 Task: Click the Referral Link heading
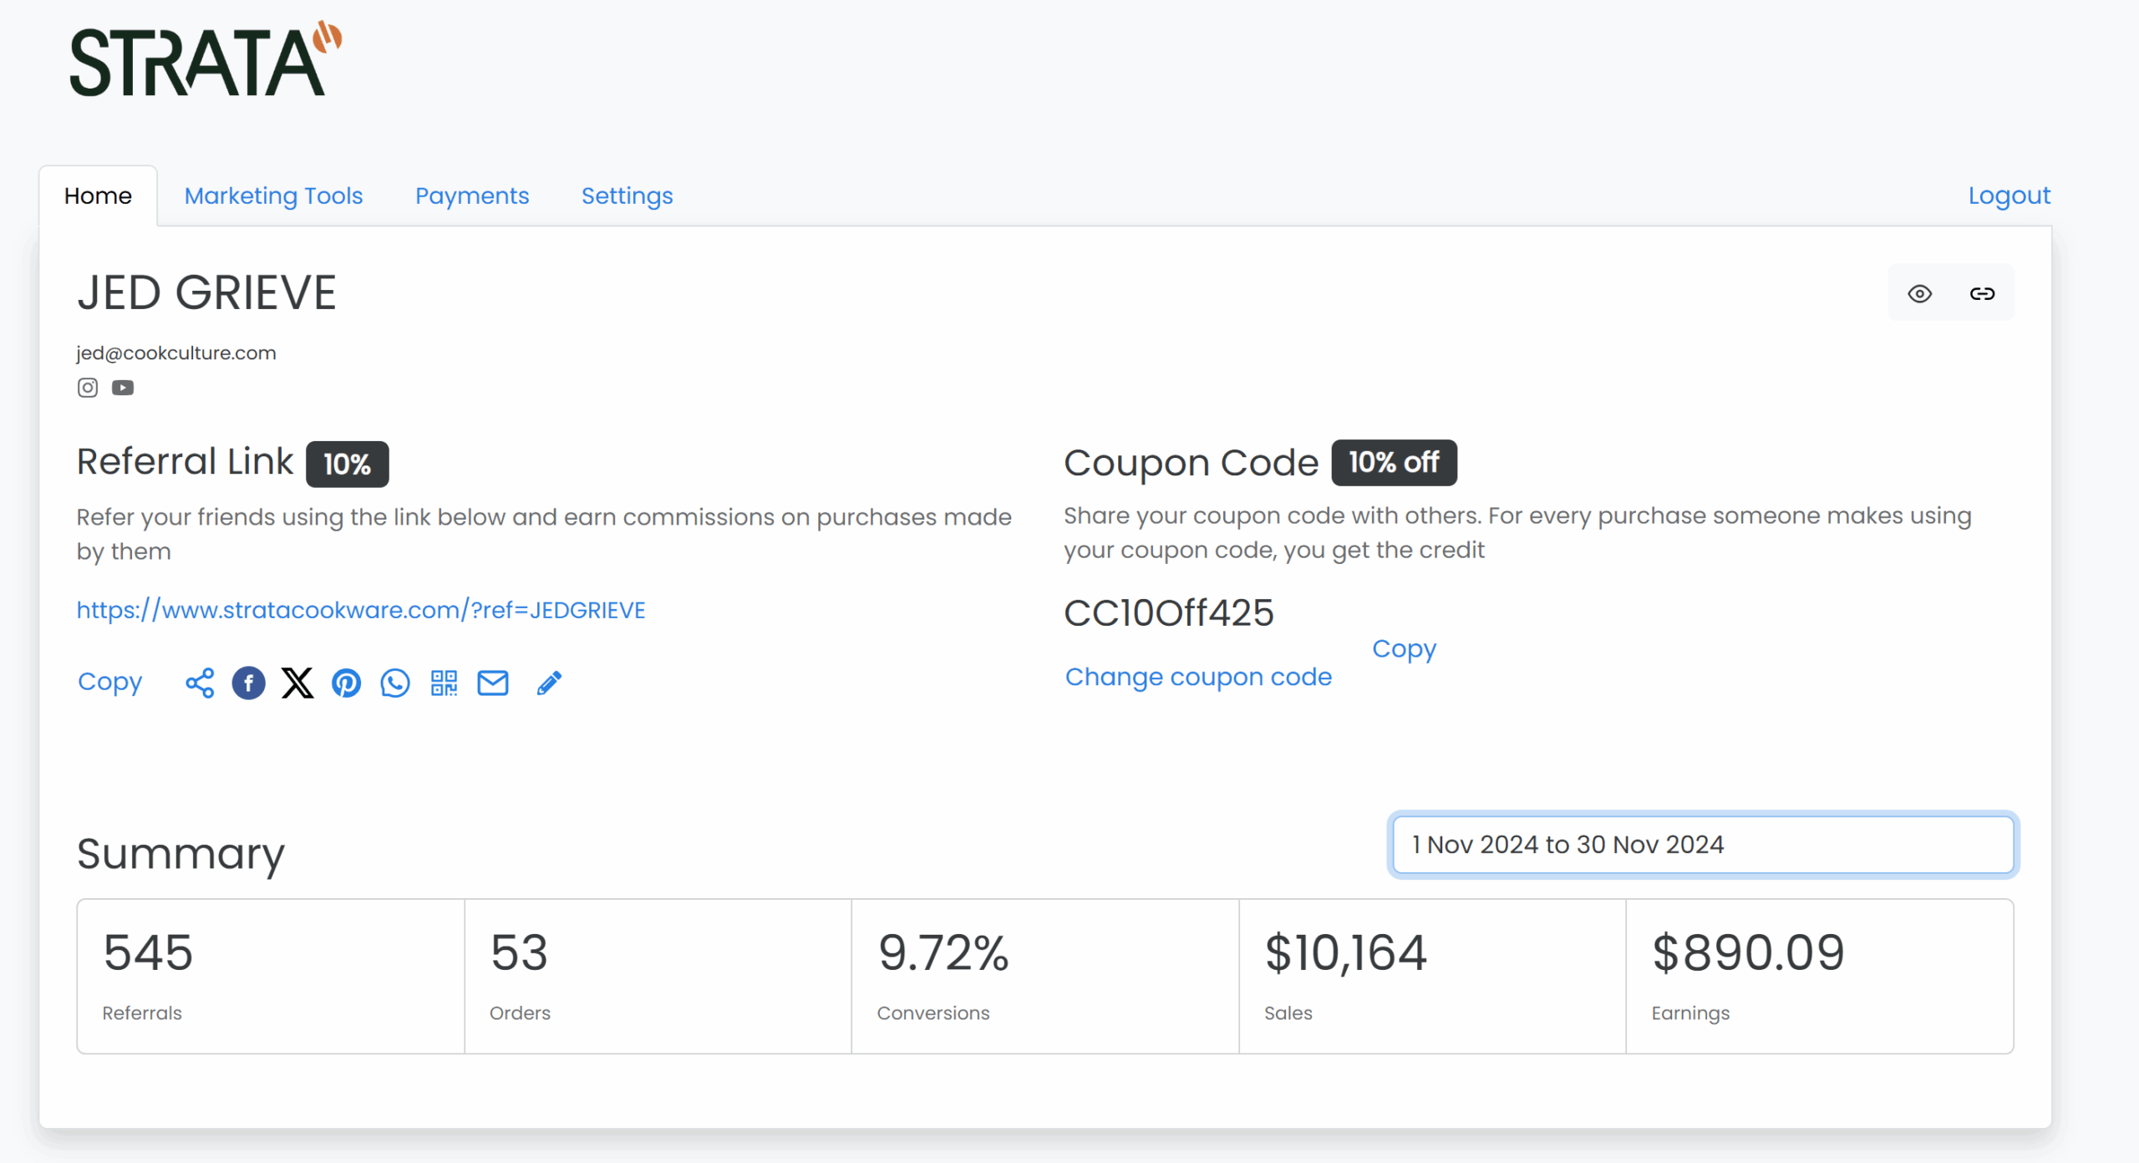[185, 462]
